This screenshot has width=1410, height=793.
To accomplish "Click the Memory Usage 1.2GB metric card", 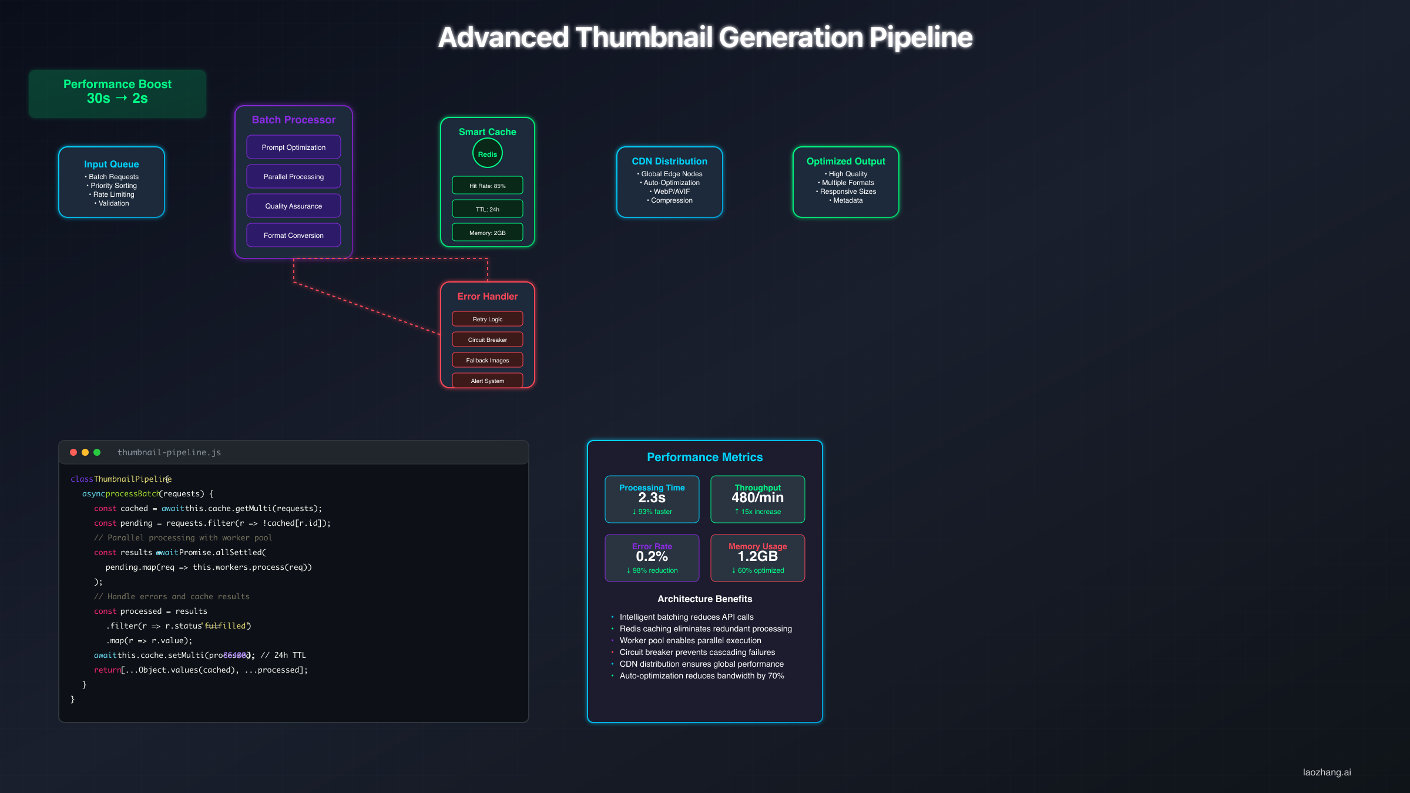I will pos(758,558).
